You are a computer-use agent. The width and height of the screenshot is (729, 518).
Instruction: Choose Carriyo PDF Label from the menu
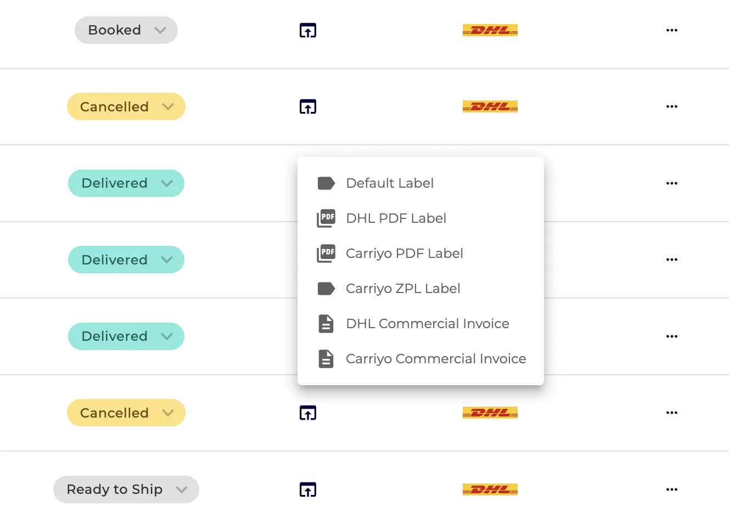404,254
